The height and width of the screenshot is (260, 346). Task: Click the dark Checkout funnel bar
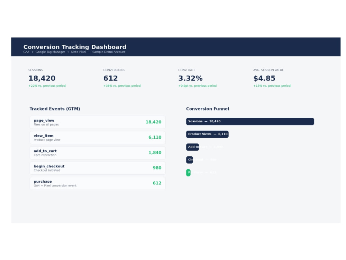[190, 160]
